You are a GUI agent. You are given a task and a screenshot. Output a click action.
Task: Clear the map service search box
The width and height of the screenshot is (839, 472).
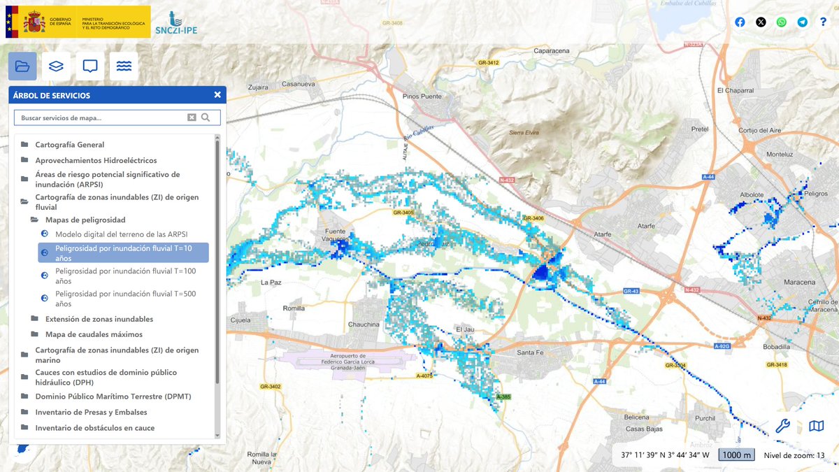click(192, 117)
